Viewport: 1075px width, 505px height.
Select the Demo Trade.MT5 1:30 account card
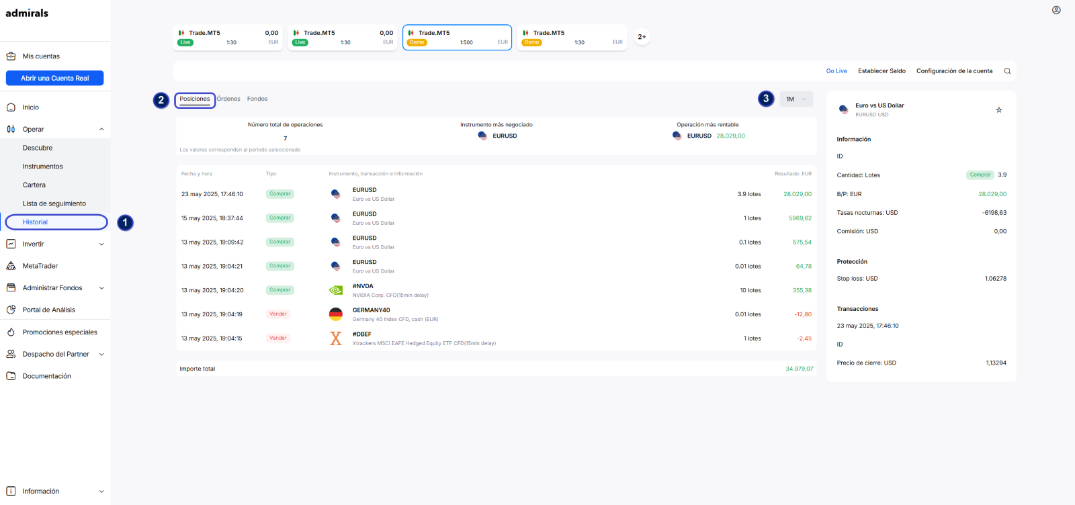pyautogui.click(x=572, y=38)
